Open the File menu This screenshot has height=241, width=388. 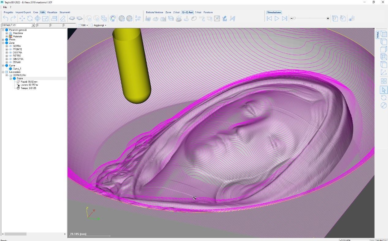(5, 7)
